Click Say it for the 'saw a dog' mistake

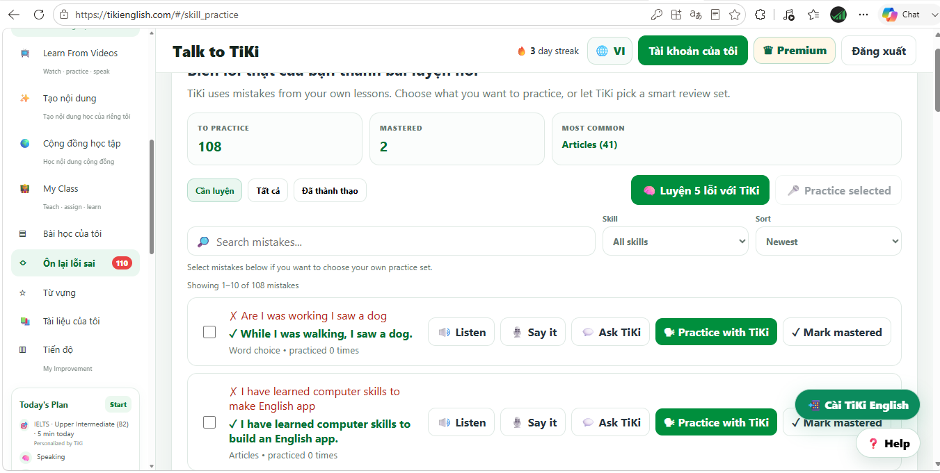point(533,332)
